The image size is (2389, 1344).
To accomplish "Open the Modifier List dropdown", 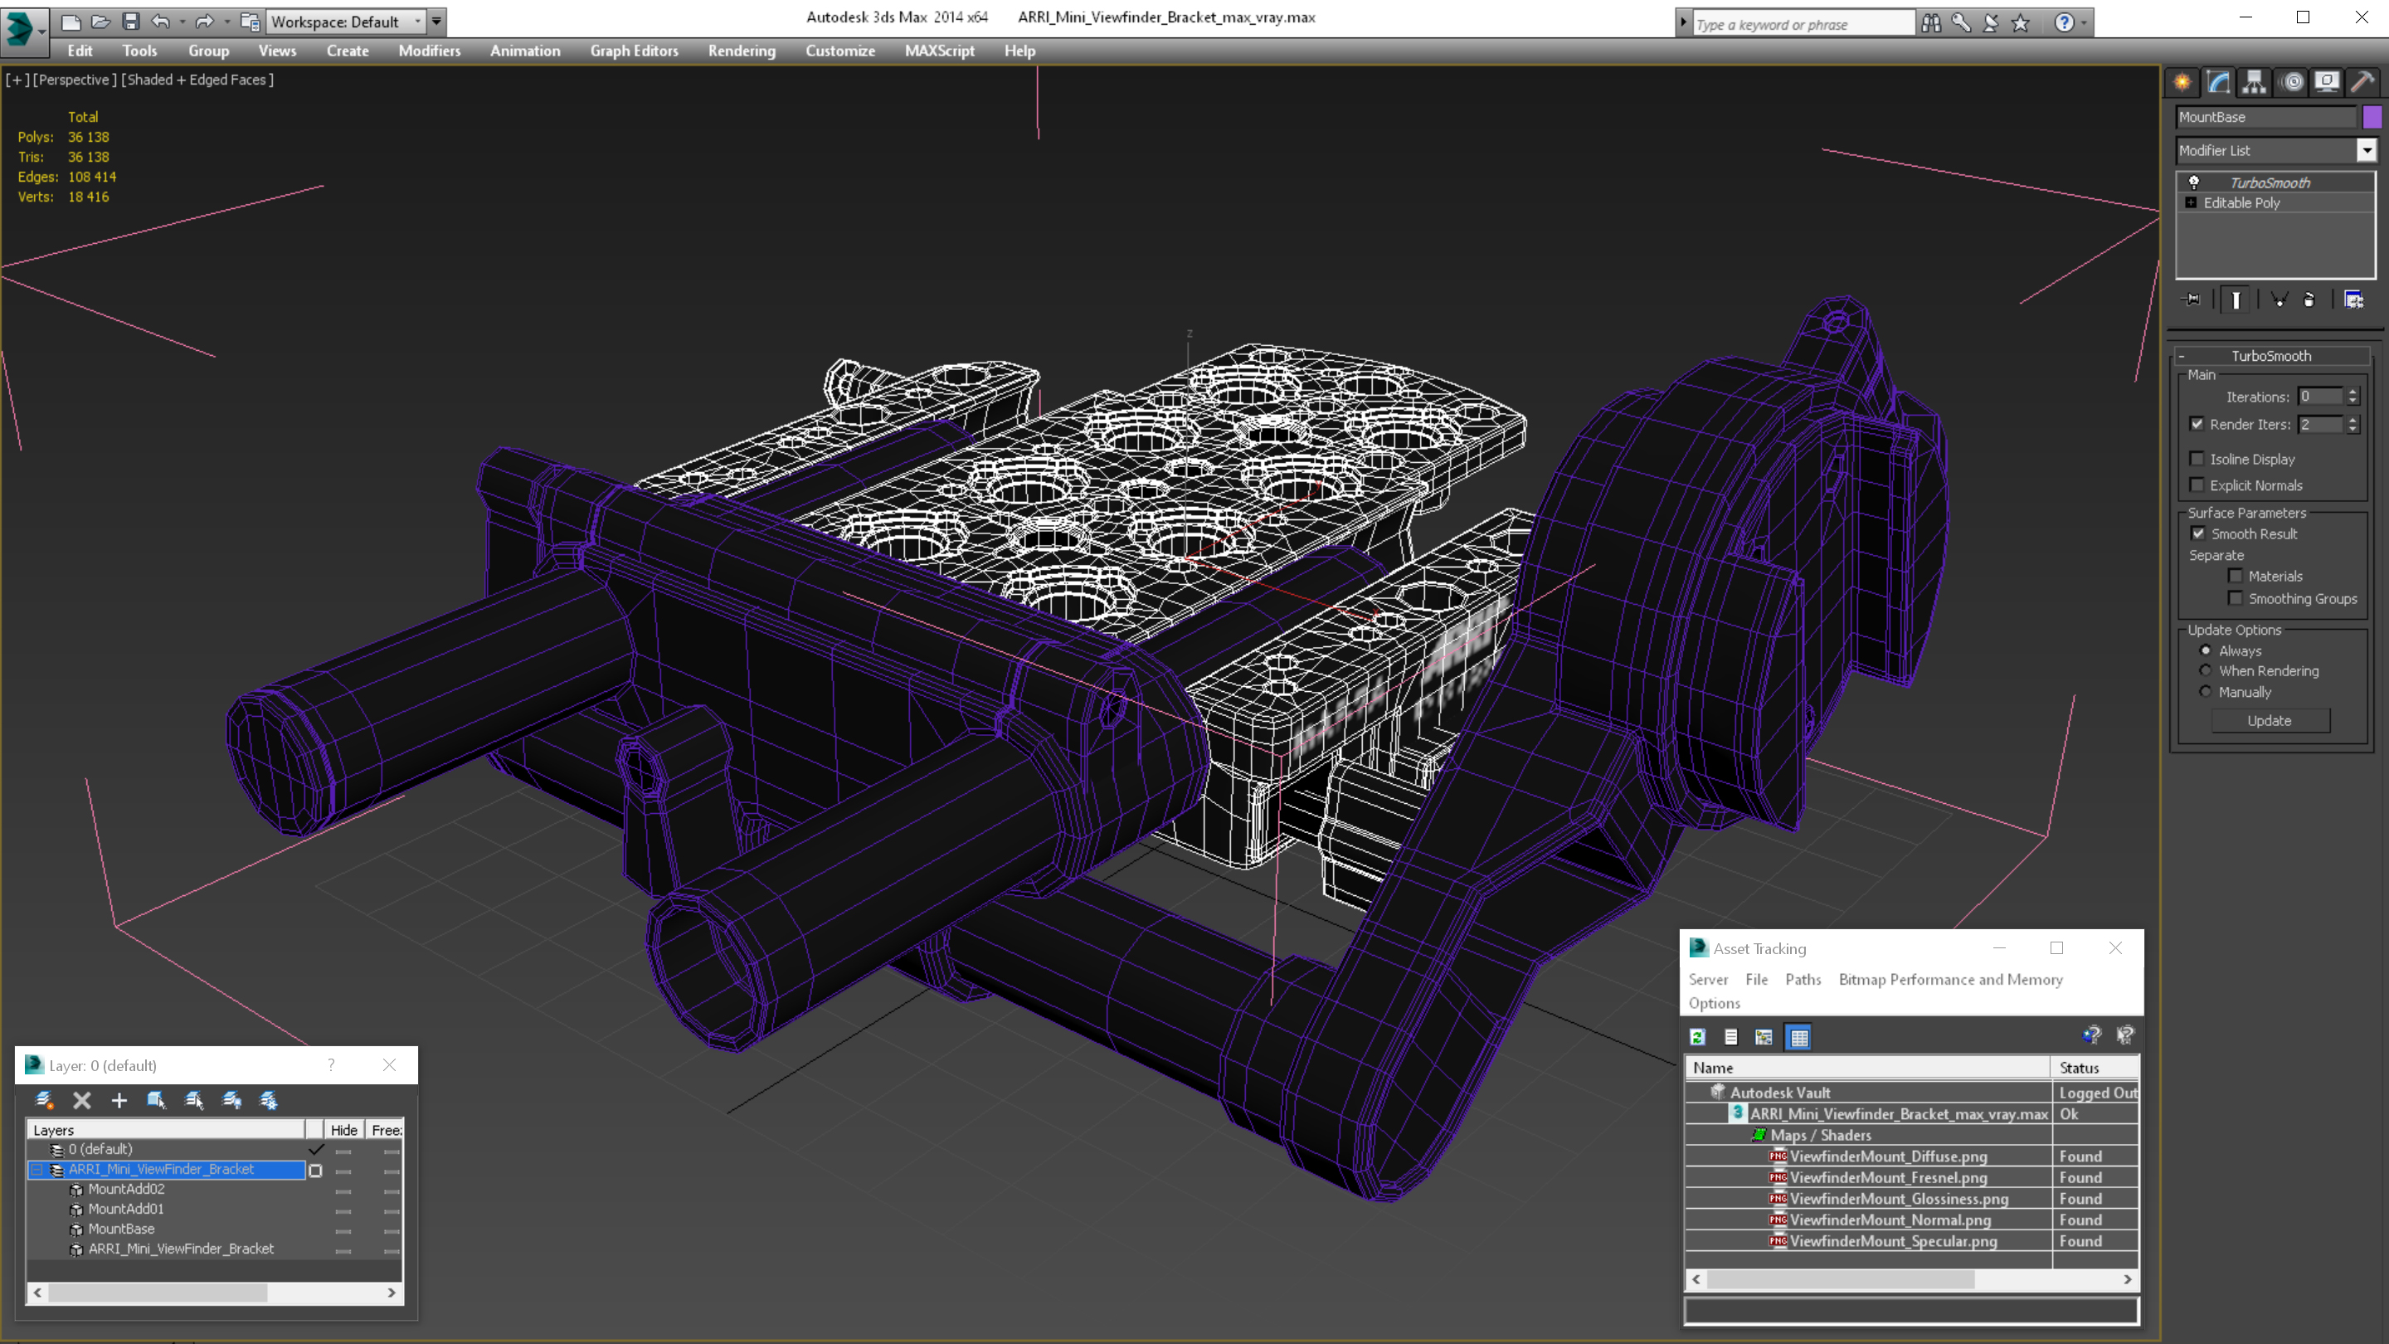I will click(x=2367, y=150).
